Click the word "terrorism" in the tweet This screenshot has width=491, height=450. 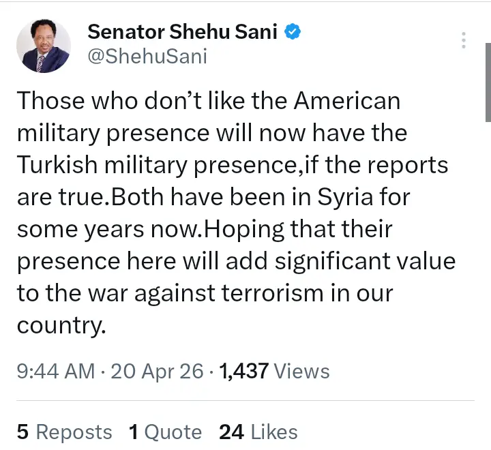point(263,292)
